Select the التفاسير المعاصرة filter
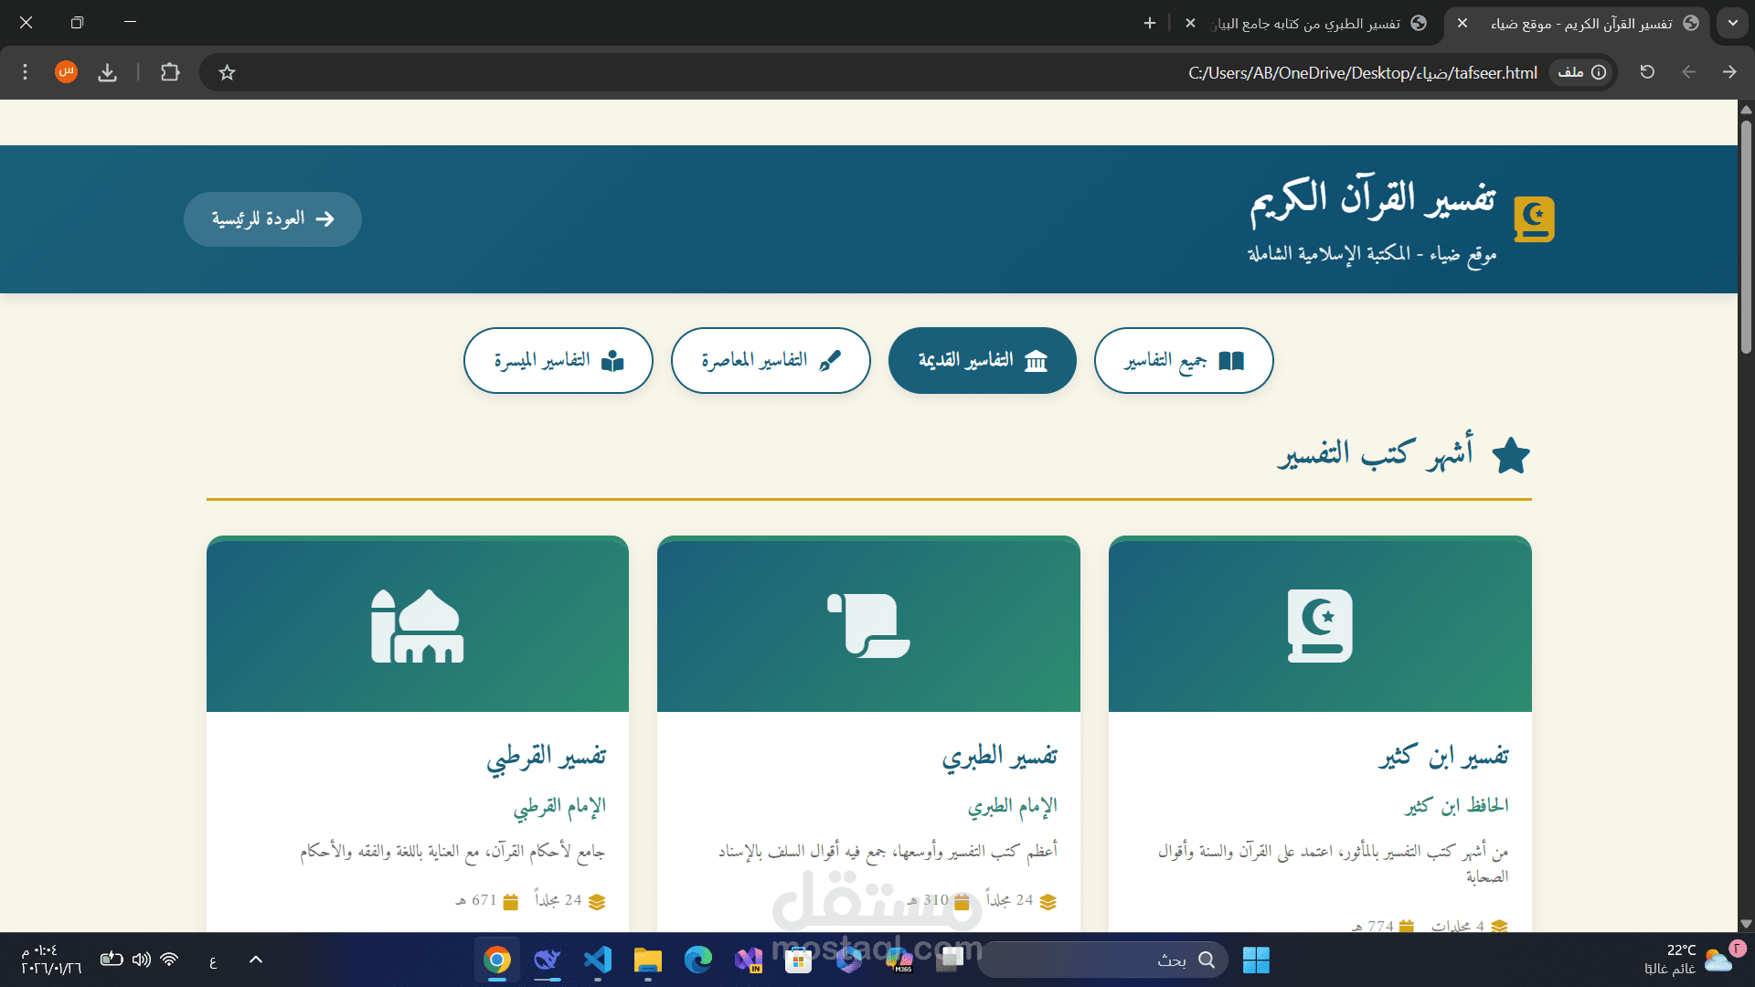 [x=771, y=361]
